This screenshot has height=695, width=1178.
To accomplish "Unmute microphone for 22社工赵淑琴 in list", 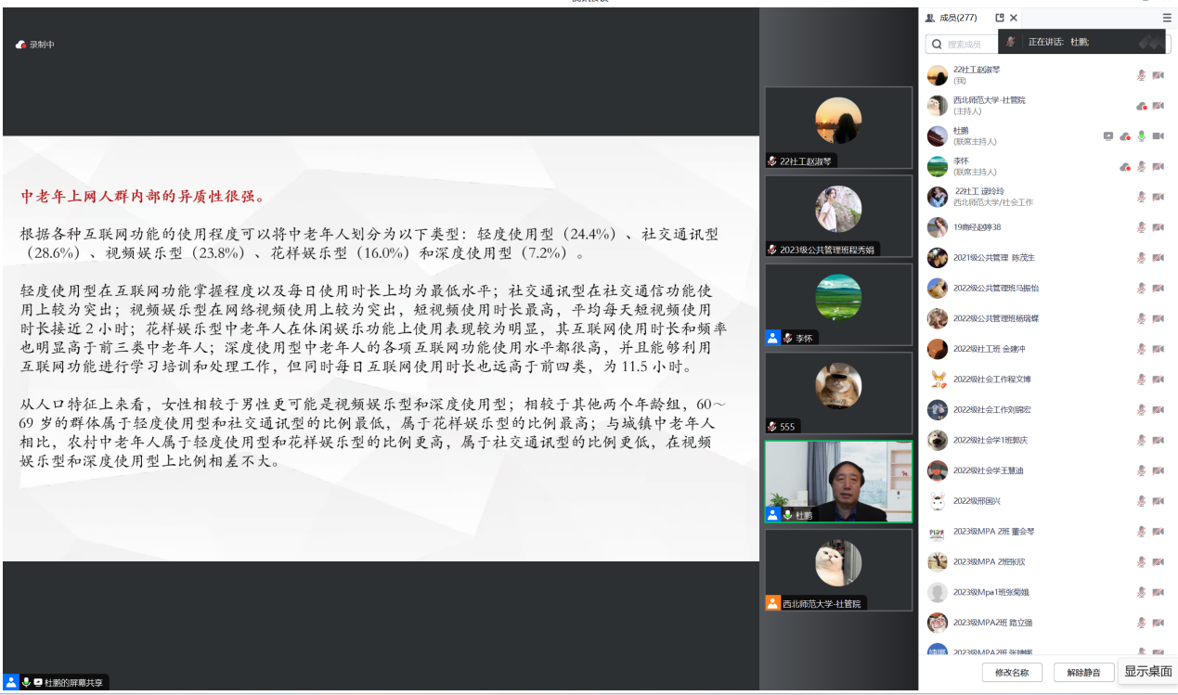I will click(x=1142, y=75).
